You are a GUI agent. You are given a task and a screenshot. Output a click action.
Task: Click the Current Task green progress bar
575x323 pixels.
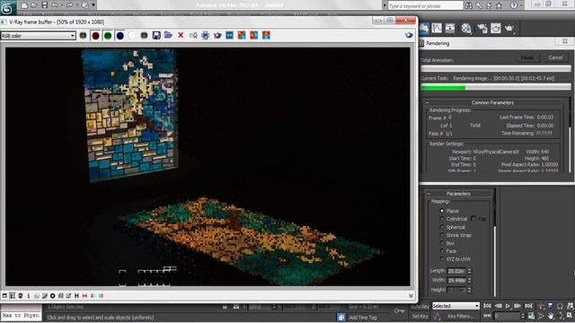tap(496, 87)
